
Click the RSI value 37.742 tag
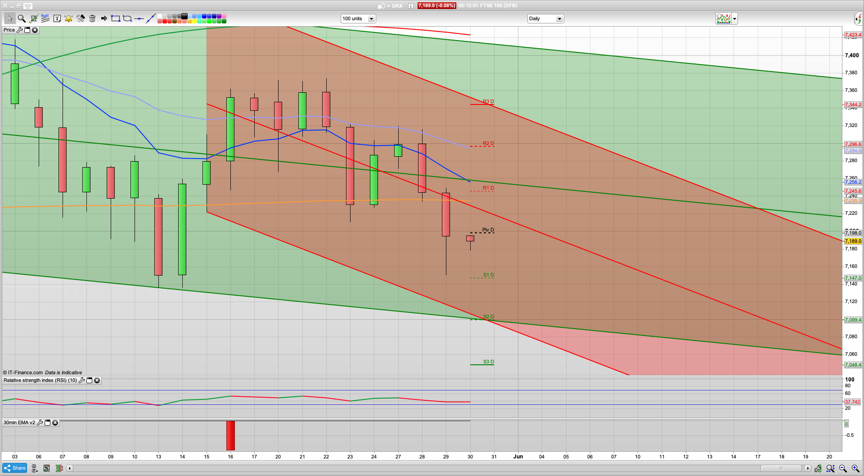852,402
